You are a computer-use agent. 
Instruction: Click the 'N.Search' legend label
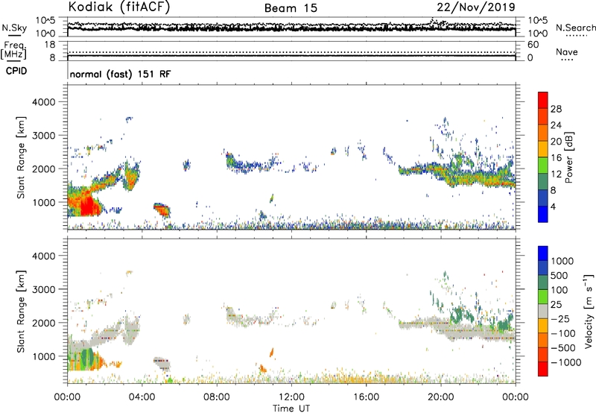tap(575, 28)
